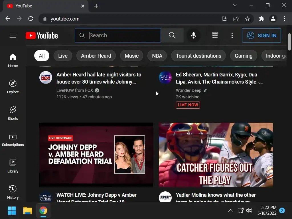
Task: Open the Chrome three-dot menu
Action: click(x=284, y=19)
